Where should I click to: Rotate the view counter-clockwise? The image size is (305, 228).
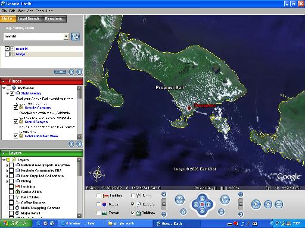click(x=180, y=199)
